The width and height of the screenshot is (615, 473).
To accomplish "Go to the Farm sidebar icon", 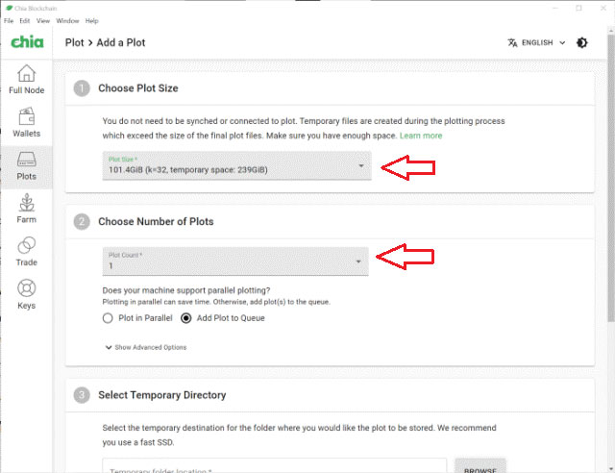I will 26,203.
